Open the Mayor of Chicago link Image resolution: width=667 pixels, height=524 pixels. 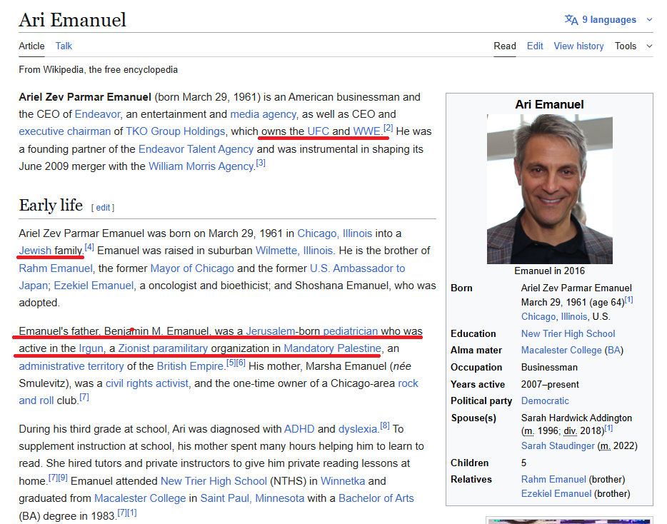192,268
